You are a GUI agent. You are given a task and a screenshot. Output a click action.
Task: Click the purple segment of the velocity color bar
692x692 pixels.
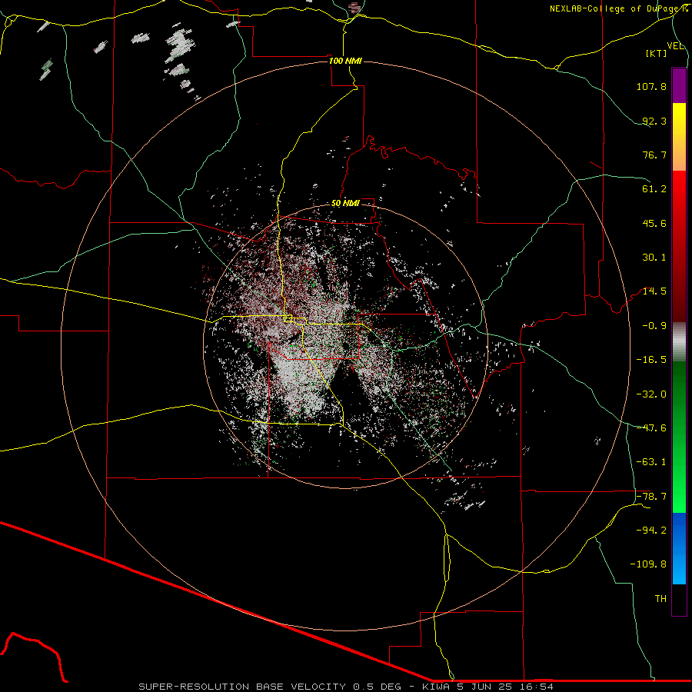tap(679, 85)
